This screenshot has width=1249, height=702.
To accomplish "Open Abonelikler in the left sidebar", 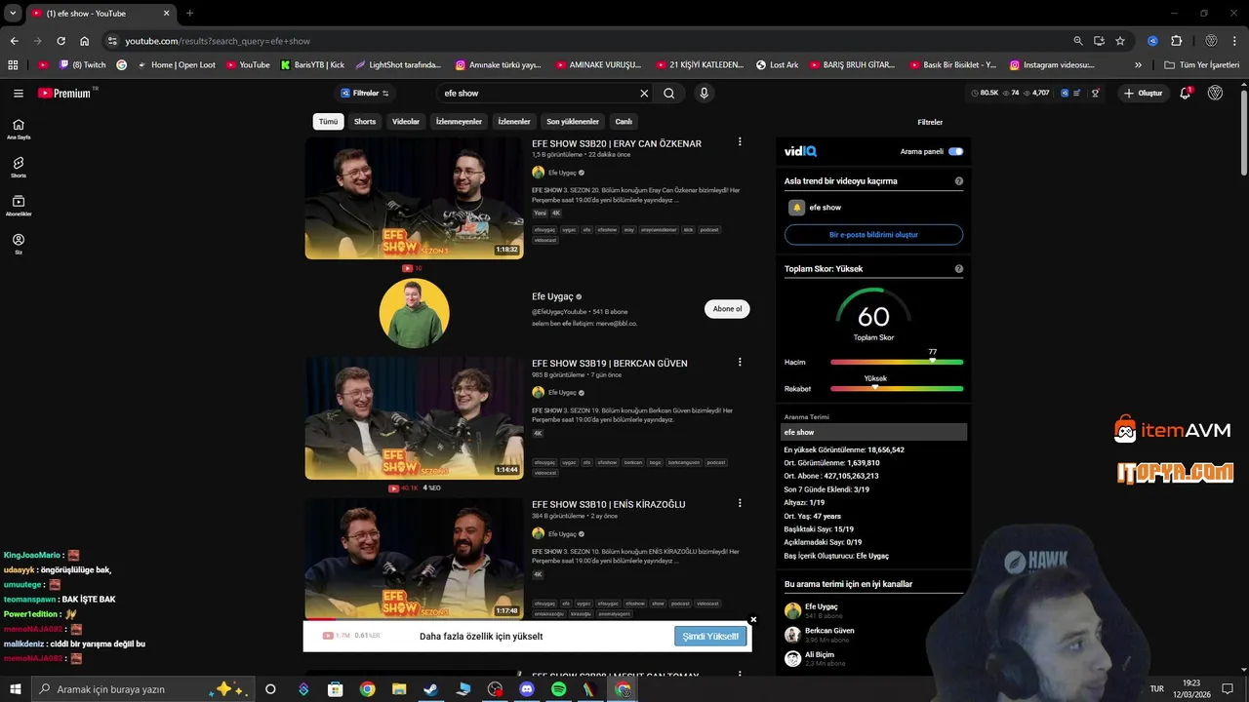I will [19, 206].
